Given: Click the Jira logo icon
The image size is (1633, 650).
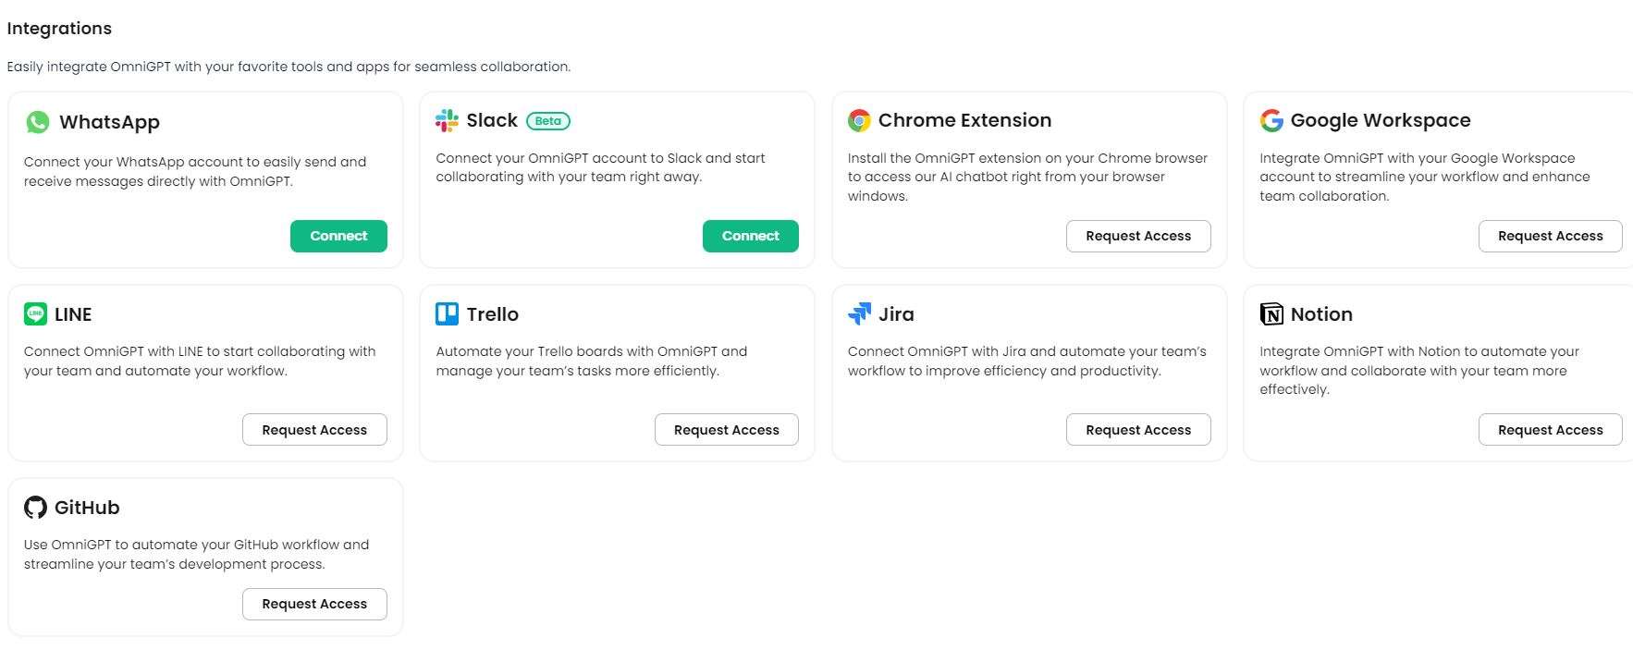Looking at the screenshot, I should 859,314.
